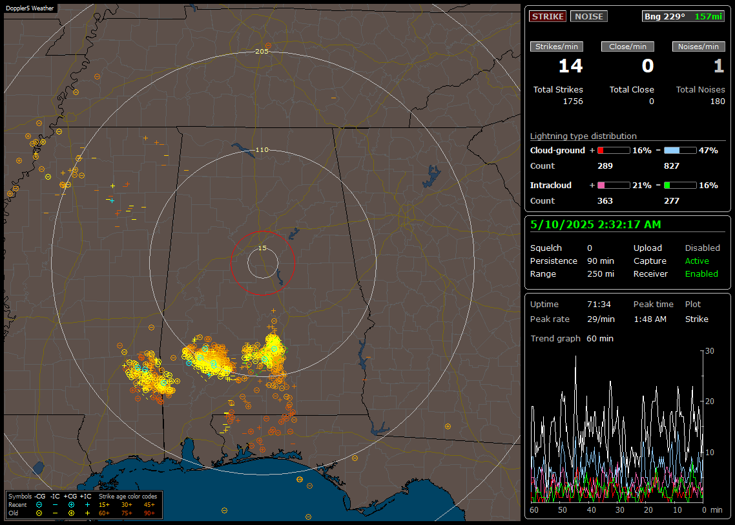Image resolution: width=735 pixels, height=525 pixels.
Task: Click the Capture status Active
Action: [696, 261]
